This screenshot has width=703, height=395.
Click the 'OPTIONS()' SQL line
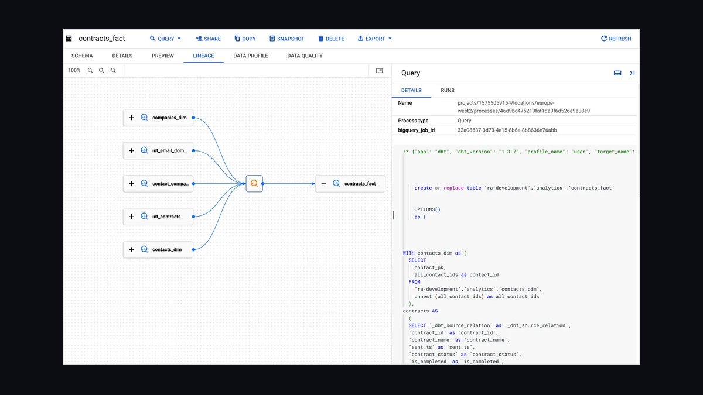[427, 209]
